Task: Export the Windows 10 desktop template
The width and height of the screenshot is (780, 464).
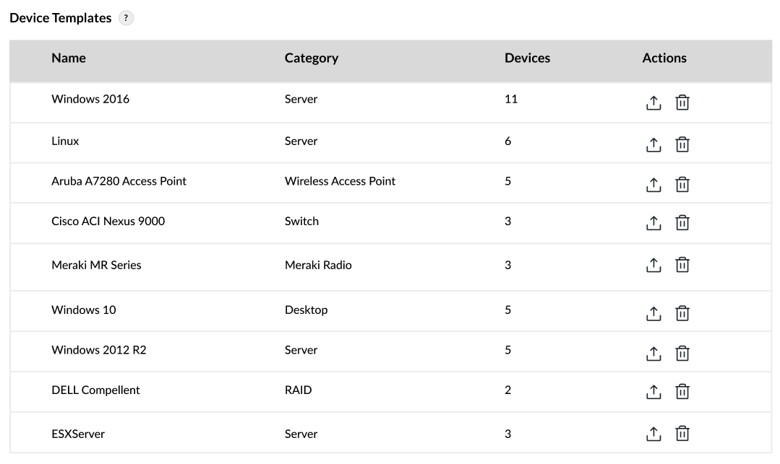Action: point(653,313)
